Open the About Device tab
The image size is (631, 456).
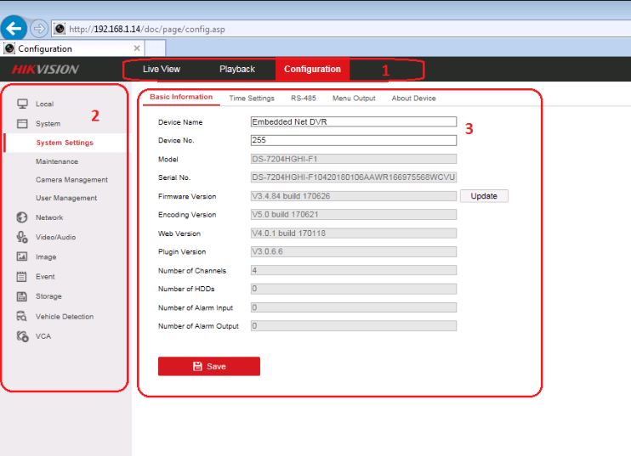(413, 99)
